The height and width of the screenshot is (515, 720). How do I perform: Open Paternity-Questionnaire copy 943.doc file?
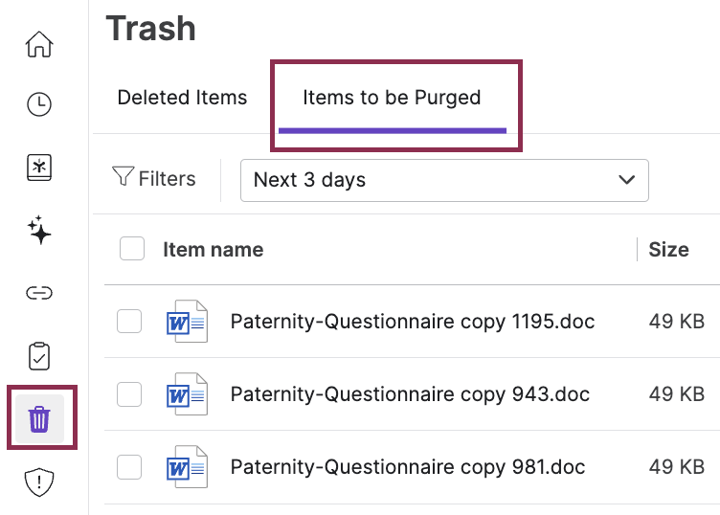pos(410,394)
